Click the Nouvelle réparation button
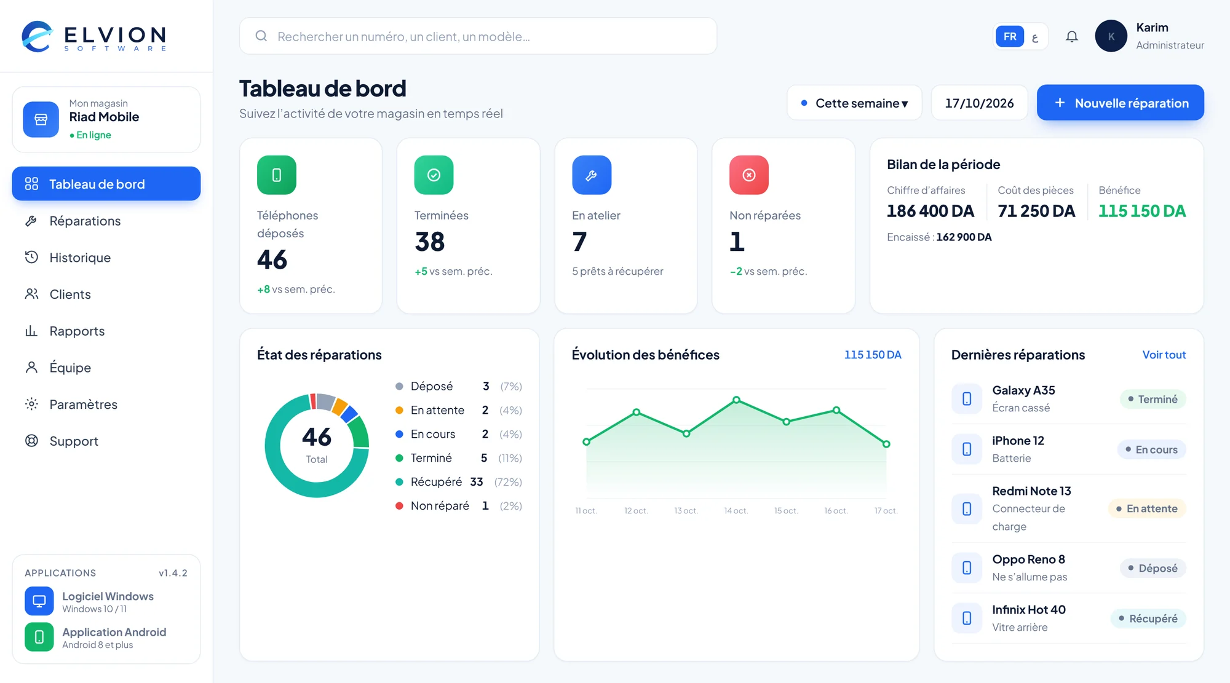The image size is (1230, 683). coord(1120,103)
